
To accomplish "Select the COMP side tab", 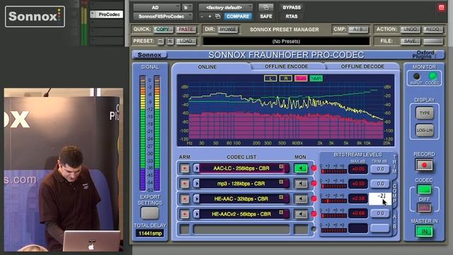I will 395,193.
